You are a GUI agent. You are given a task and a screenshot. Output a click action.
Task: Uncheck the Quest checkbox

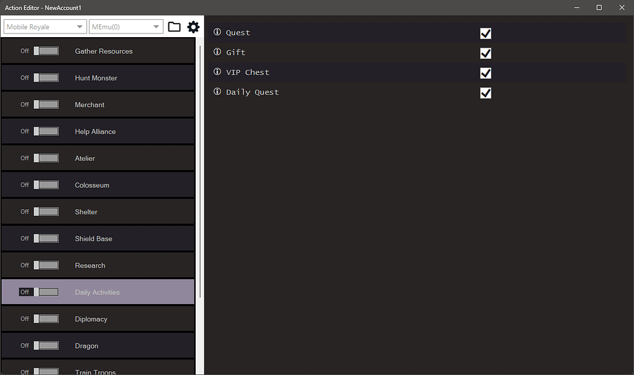tap(485, 33)
